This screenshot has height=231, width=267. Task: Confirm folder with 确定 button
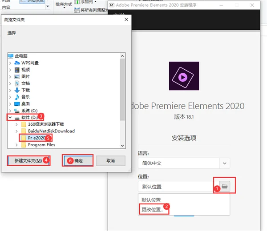(x=77, y=161)
